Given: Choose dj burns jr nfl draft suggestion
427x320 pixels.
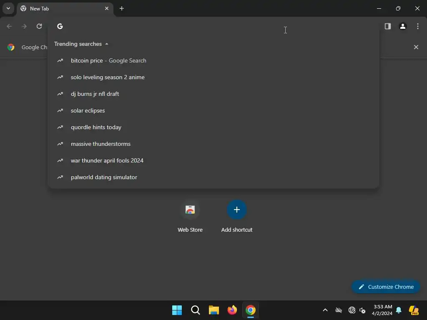Looking at the screenshot, I should (213, 94).
